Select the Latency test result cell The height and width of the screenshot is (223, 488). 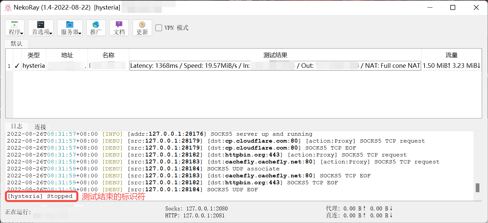click(x=275, y=66)
